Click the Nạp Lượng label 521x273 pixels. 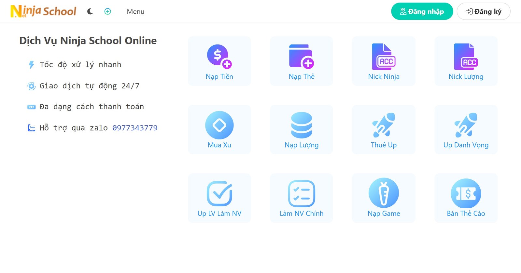point(302,145)
